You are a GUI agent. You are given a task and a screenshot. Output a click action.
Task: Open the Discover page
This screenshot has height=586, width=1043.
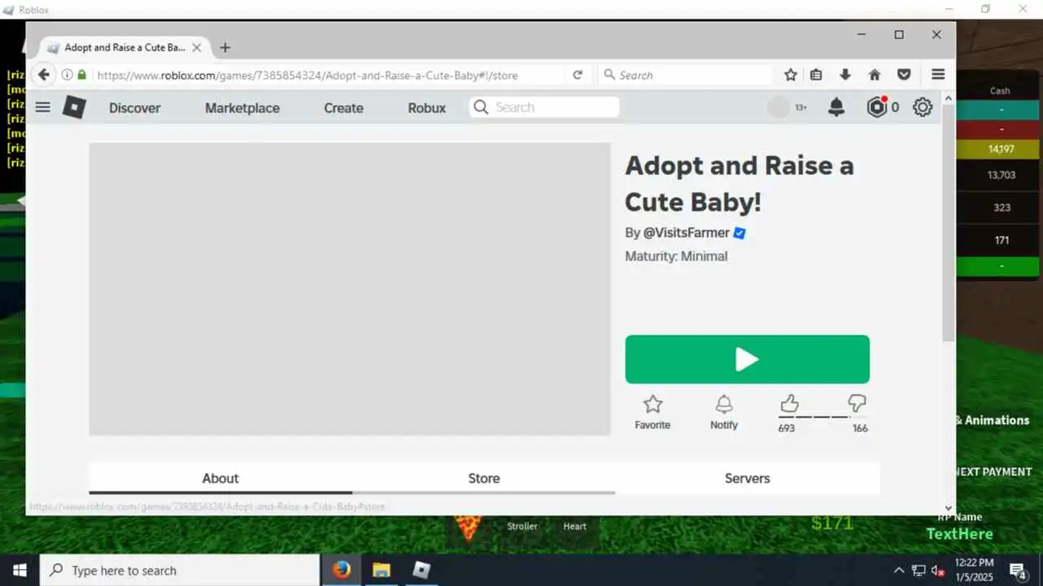point(134,107)
